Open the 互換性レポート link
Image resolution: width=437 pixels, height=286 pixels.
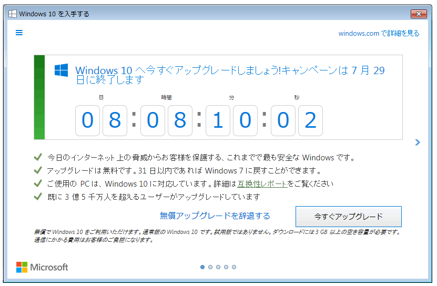coord(262,184)
